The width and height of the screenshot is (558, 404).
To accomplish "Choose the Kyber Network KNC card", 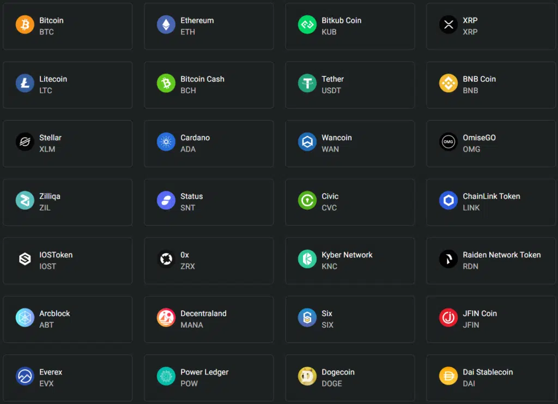I will 350,261.
